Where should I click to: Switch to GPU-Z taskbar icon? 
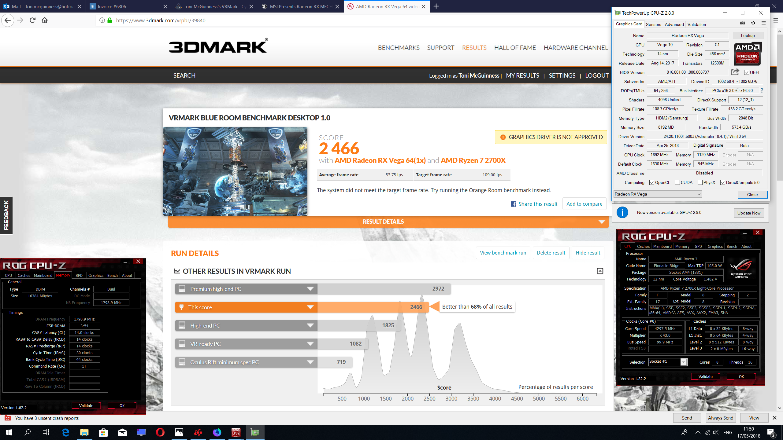(x=255, y=432)
